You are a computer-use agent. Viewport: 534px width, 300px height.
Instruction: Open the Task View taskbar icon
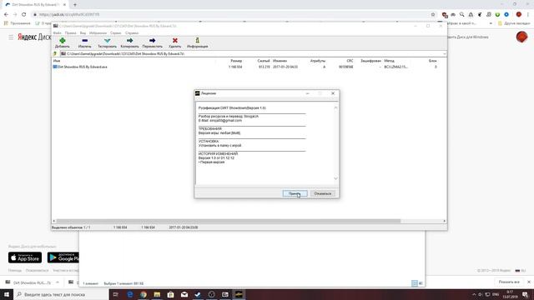(x=116, y=294)
